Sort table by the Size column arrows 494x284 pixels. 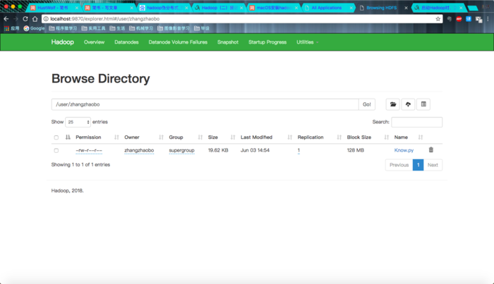[x=233, y=137]
